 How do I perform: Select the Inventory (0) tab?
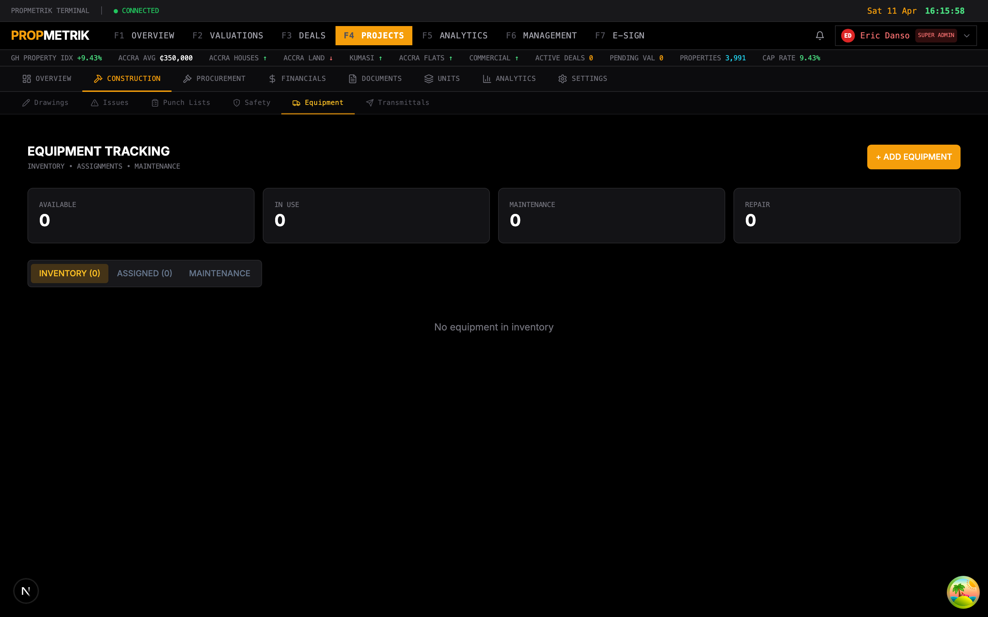pyautogui.click(x=69, y=274)
